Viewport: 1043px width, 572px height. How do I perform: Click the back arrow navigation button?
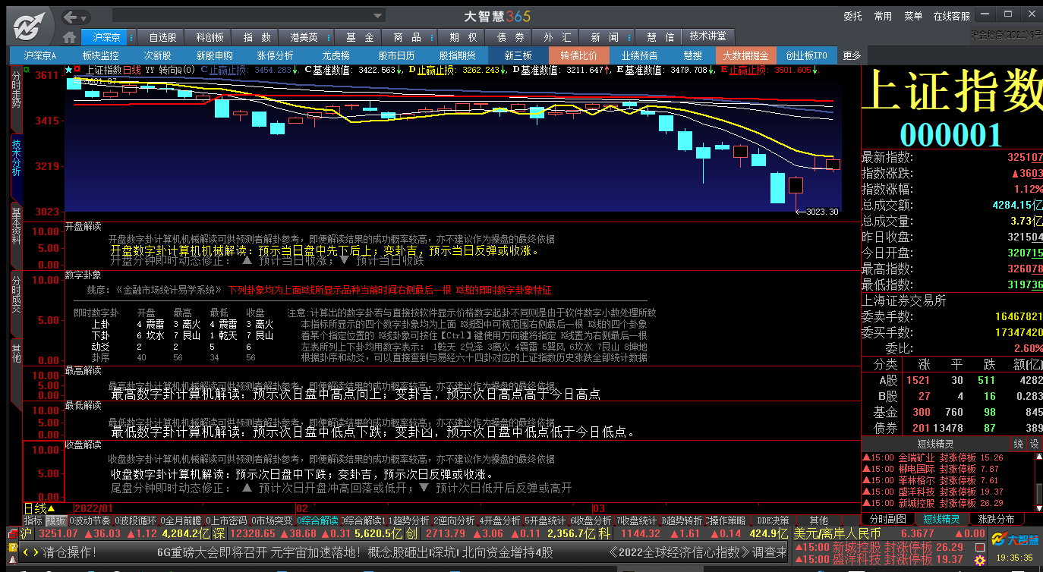click(71, 17)
